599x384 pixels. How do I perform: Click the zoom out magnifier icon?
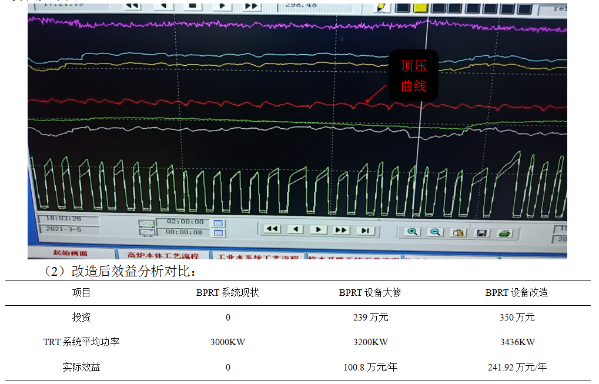[x=436, y=232]
